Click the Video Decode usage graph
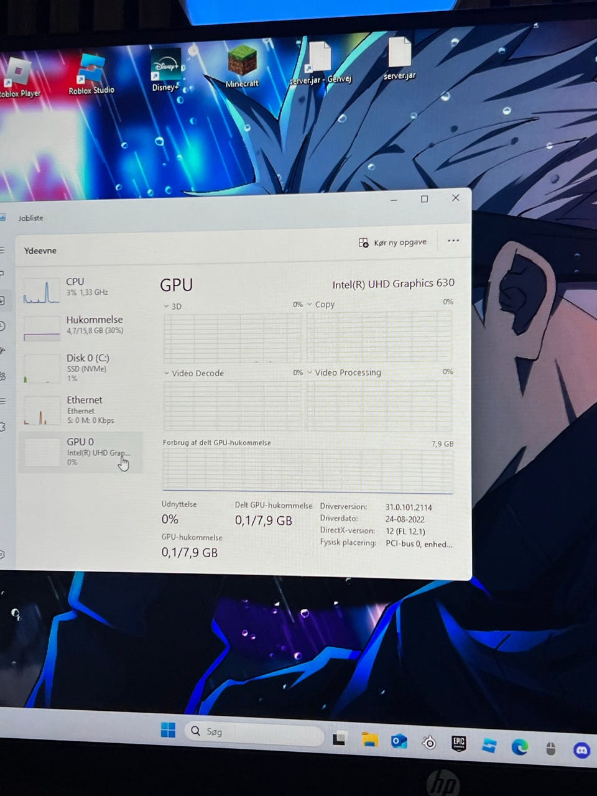The width and height of the screenshot is (597, 796). point(233,405)
